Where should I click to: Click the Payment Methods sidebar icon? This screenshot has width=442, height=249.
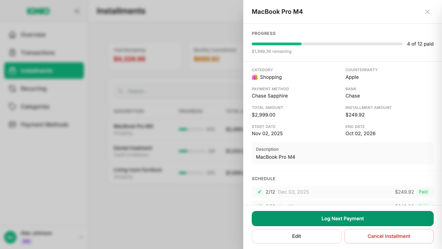tap(12, 125)
